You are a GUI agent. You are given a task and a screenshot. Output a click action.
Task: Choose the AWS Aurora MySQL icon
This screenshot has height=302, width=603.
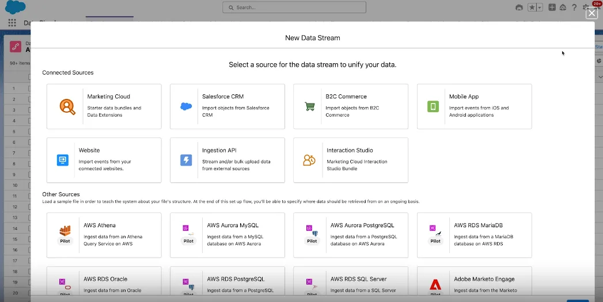pyautogui.click(x=188, y=230)
